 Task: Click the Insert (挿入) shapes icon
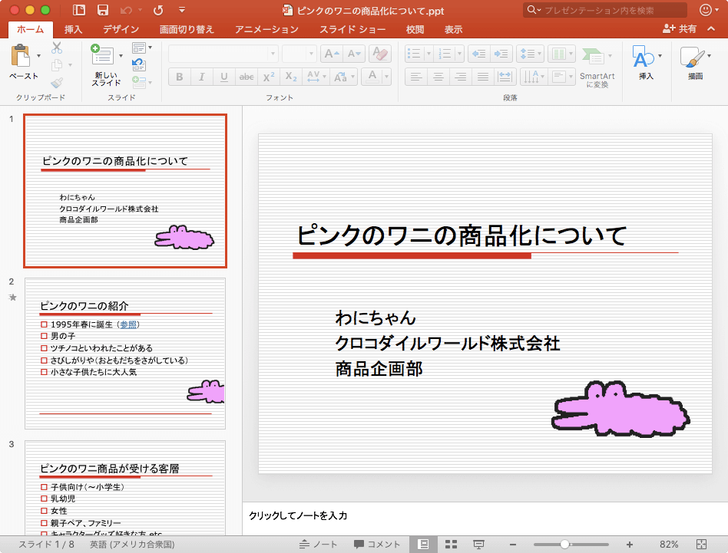pyautogui.click(x=642, y=58)
